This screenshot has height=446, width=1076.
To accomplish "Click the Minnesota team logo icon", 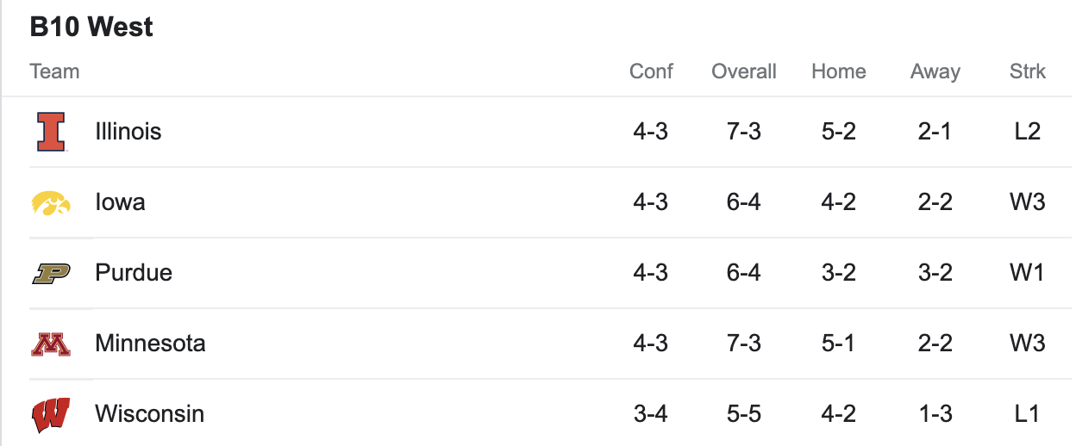I will tap(51, 344).
